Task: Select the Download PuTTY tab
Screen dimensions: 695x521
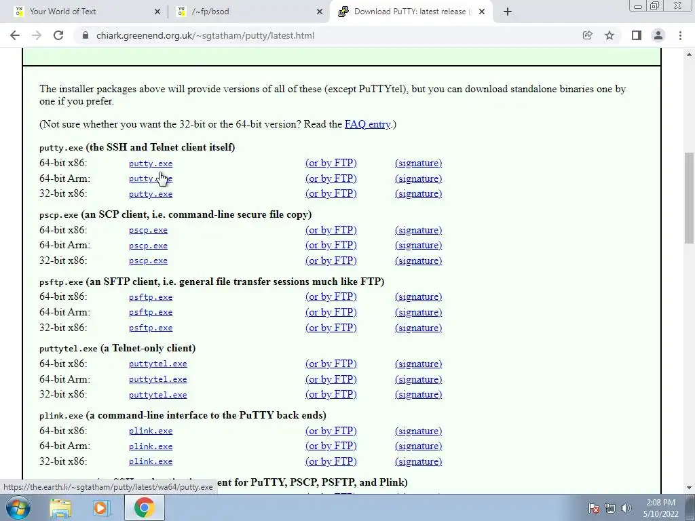Action: coord(411,12)
